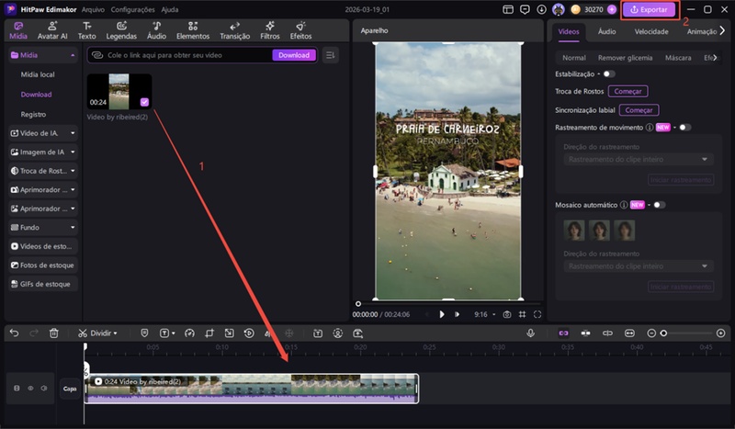Click the microphone voice-over record icon
This screenshot has height=429, width=735.
click(x=531, y=333)
